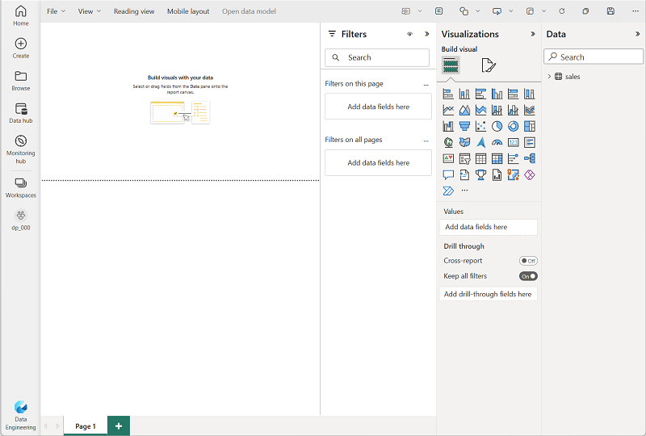Open the toolbar more options ellipsis
The height and width of the screenshot is (436, 646).
636,11
